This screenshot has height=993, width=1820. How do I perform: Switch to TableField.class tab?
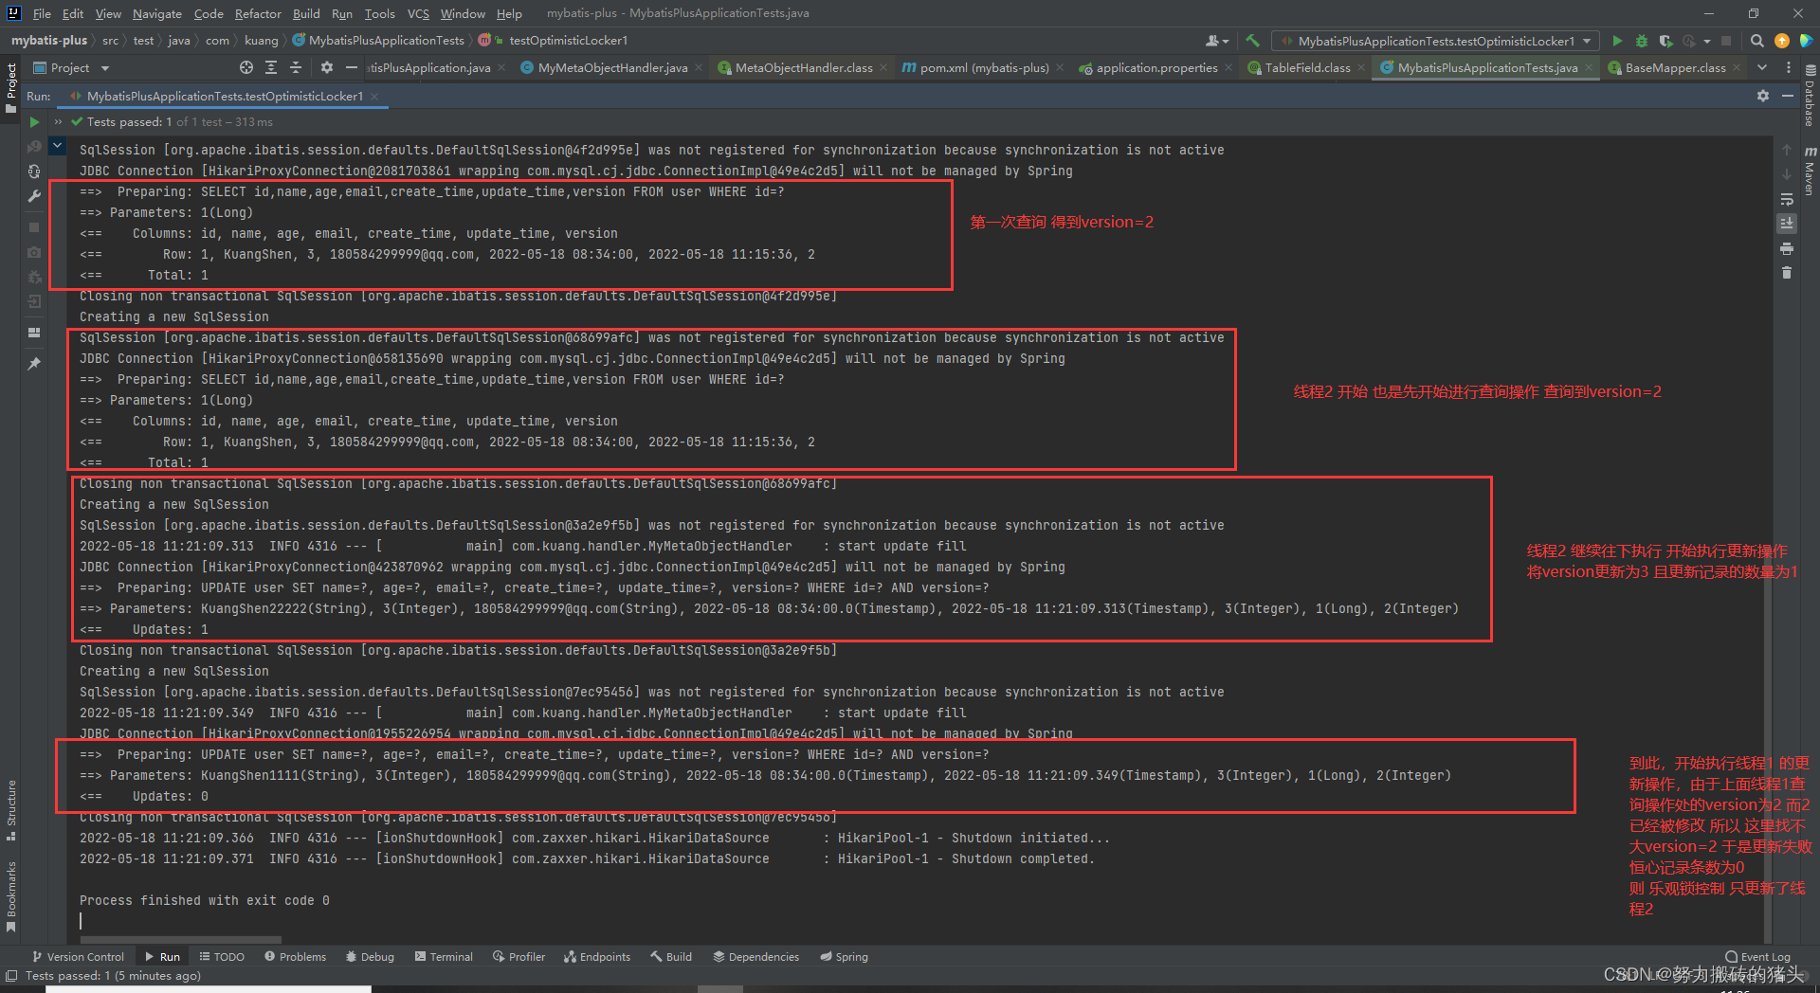coord(1307,67)
